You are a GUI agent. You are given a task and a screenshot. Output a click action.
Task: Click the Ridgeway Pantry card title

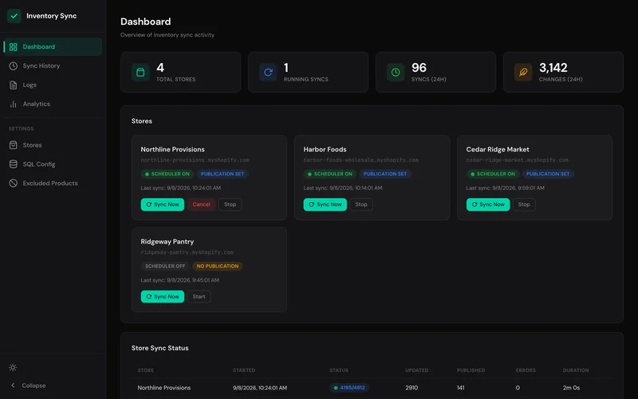[167, 242]
